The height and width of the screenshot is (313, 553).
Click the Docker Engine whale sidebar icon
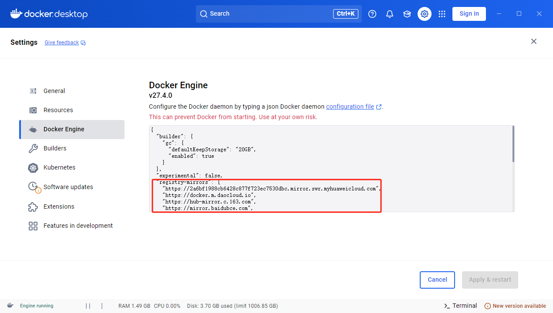coord(33,129)
